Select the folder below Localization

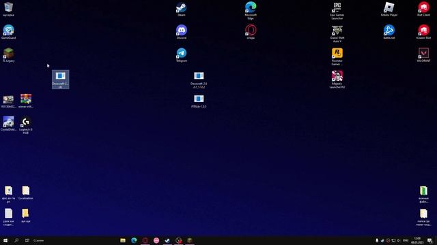click(26, 216)
